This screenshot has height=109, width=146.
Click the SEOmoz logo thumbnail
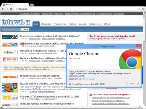pyautogui.click(x=10, y=105)
